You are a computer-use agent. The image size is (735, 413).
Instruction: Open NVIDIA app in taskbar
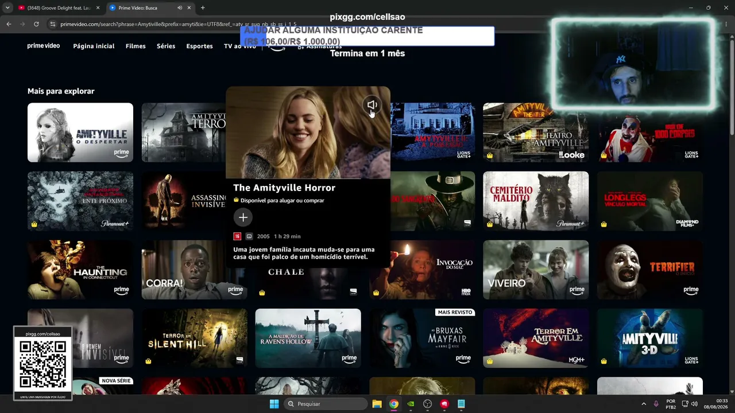click(x=411, y=404)
